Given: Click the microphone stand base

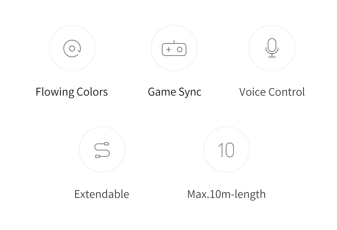Looking at the screenshot, I should tap(272, 57).
